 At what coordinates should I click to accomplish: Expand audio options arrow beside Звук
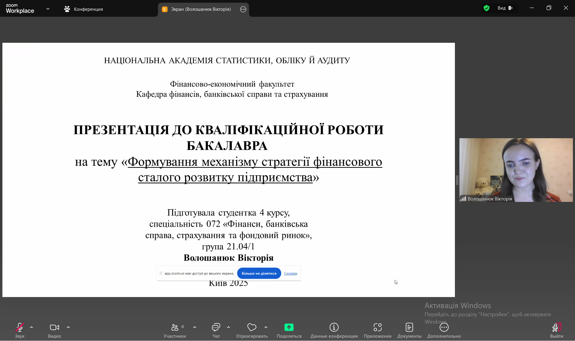pyautogui.click(x=31, y=327)
